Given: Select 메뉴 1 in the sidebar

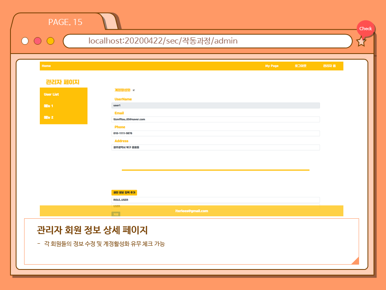Looking at the screenshot, I should [x=49, y=106].
